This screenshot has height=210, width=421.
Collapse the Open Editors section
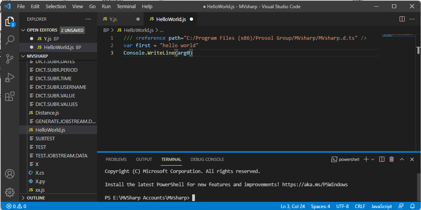23,30
